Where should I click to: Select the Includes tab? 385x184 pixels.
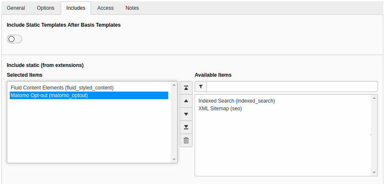(x=76, y=8)
